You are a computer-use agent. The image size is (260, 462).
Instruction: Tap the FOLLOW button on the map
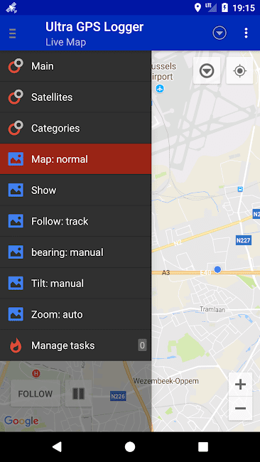(x=36, y=394)
